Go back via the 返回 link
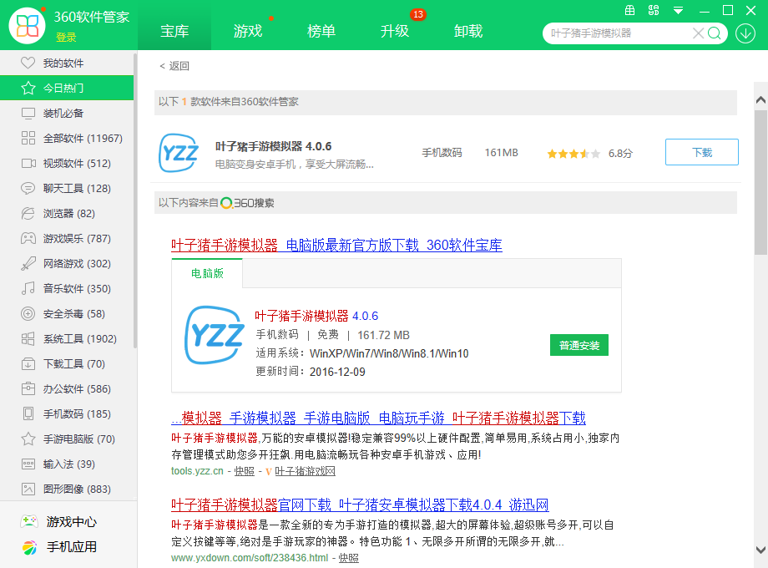 pyautogui.click(x=174, y=66)
